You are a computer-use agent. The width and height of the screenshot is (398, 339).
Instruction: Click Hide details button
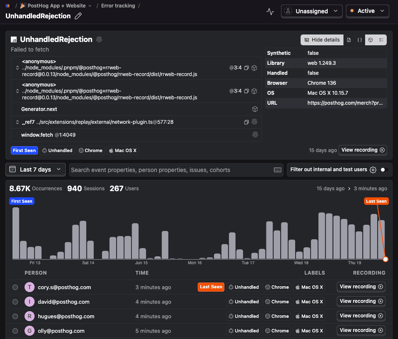322,40
